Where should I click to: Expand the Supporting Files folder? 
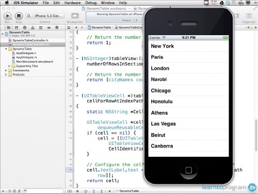(x=9, y=66)
